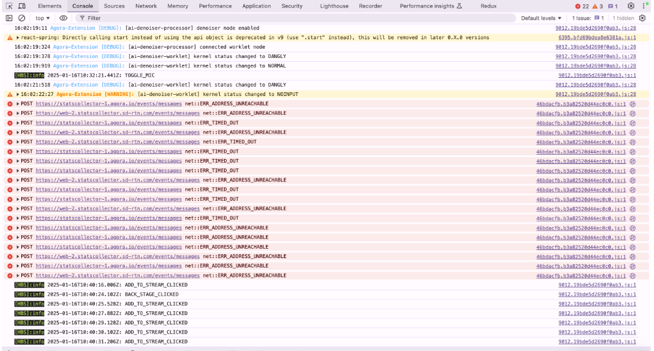Open source link on the web-2 ERR_TIMED_OUT row
Screen dimensions: 654x351
580,142
